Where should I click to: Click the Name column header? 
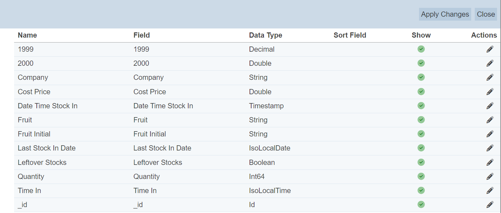click(x=27, y=35)
